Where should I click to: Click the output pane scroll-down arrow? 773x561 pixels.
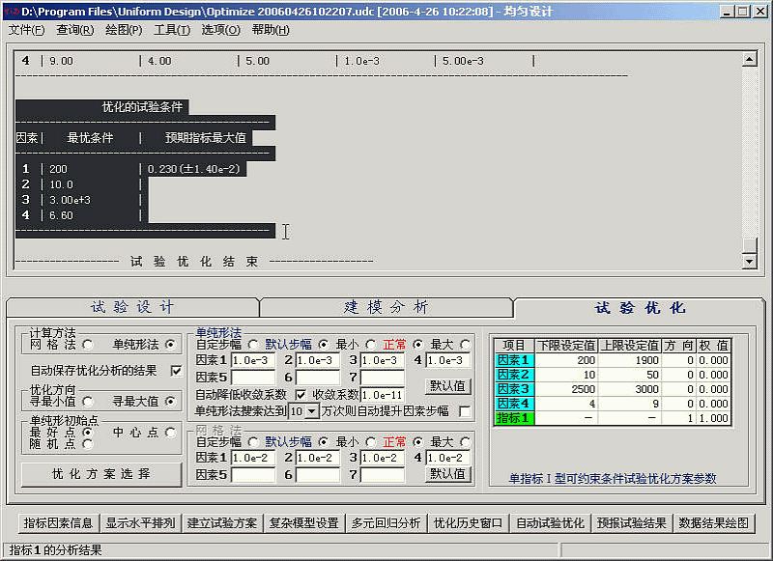(x=748, y=262)
